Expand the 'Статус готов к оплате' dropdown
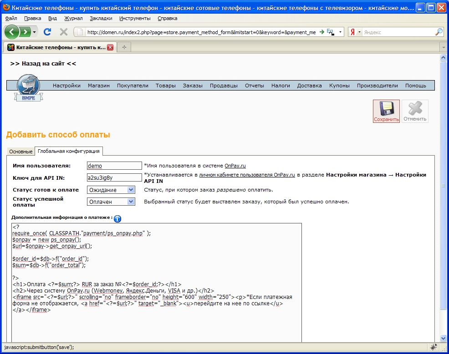449x354 pixels. (131, 190)
